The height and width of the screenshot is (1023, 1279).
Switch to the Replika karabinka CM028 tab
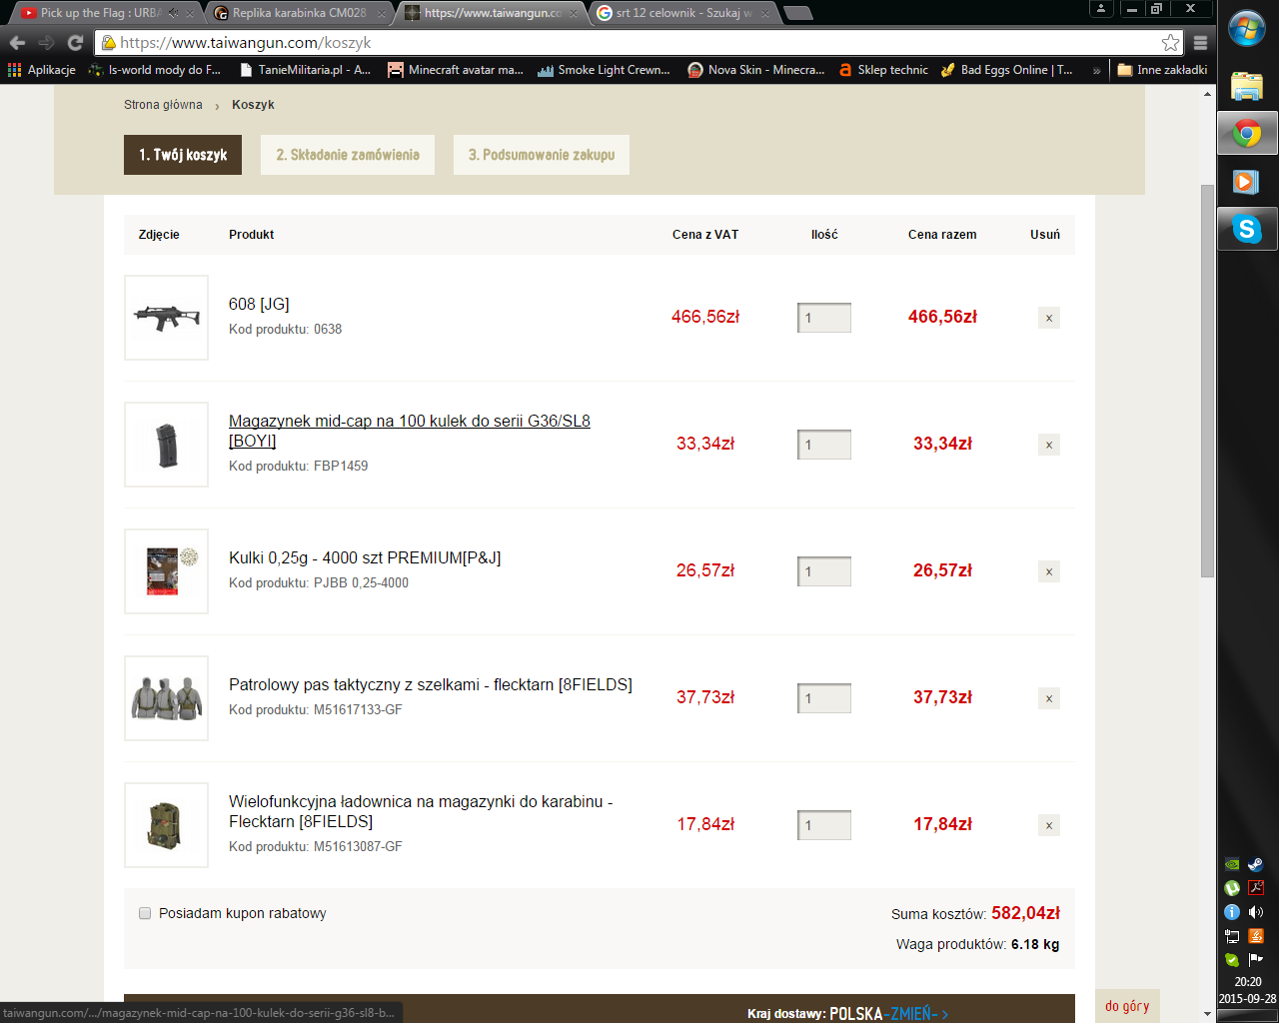point(298,13)
